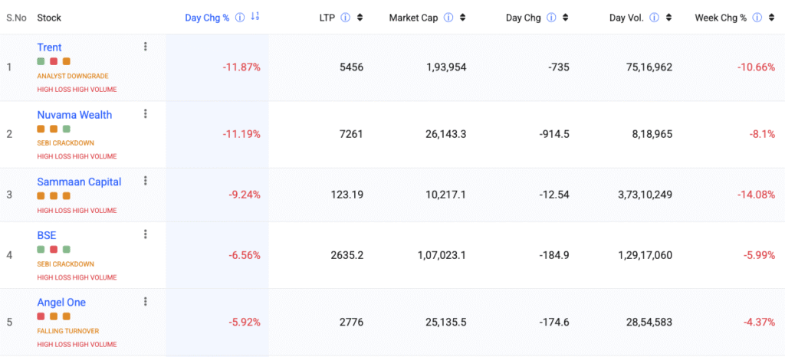Click BSE's SEBI CRACKDOWN tag
The image size is (785, 357).
click(66, 264)
